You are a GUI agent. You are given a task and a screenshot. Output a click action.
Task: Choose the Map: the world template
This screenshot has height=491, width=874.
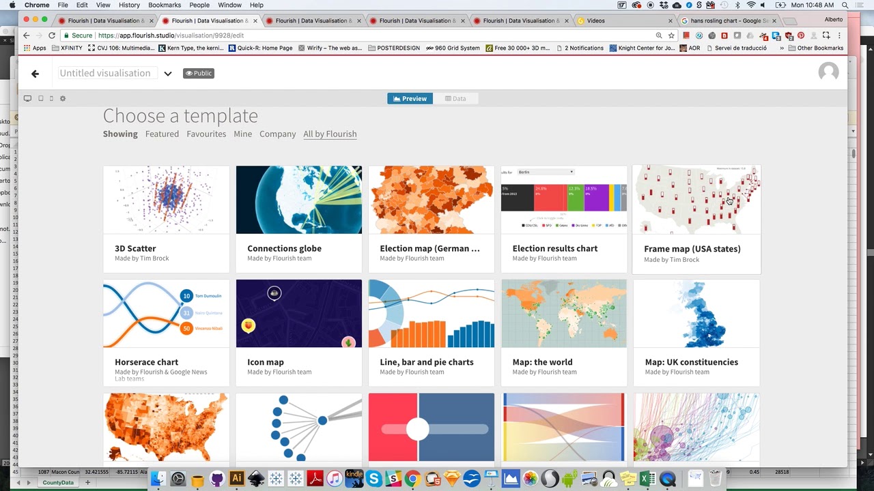564,333
